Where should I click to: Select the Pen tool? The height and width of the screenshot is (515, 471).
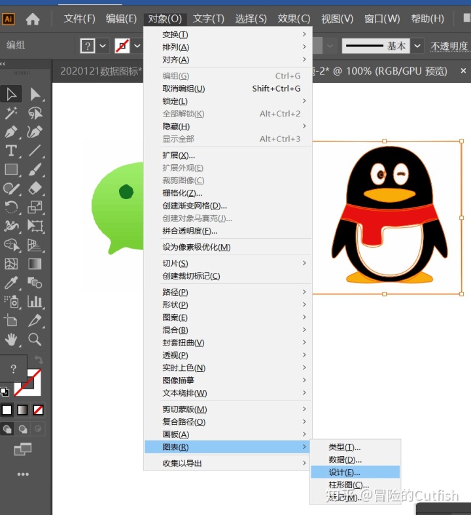(11, 132)
